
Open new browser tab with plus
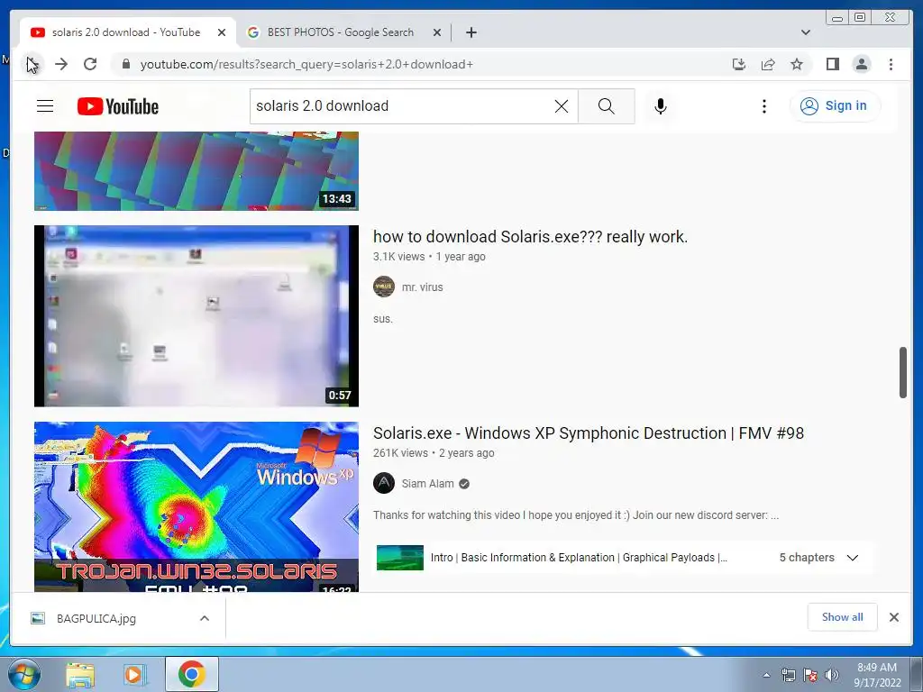[471, 32]
